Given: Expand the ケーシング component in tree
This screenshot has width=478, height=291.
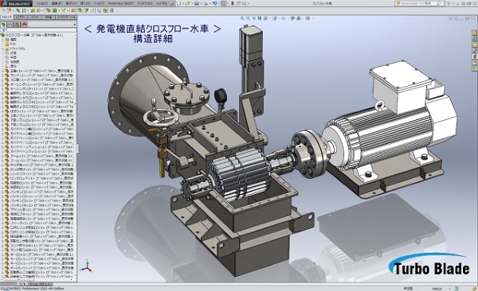Looking at the screenshot, I should click(2, 84).
